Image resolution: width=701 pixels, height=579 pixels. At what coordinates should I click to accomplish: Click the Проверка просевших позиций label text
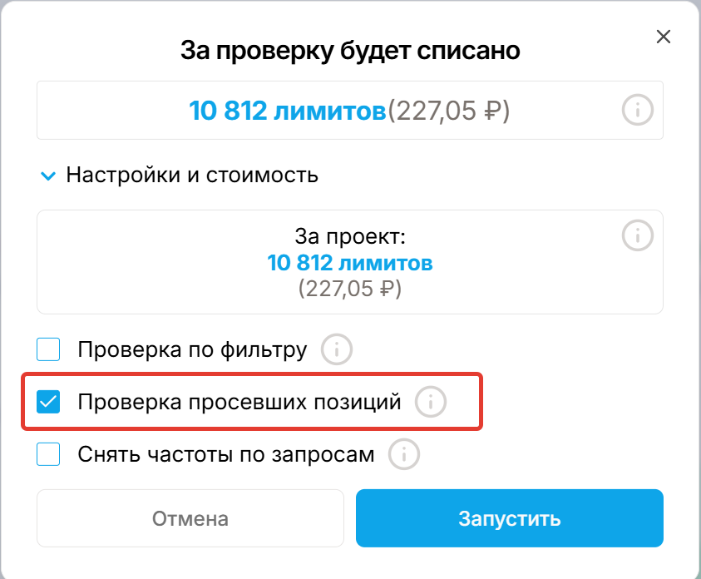pyautogui.click(x=239, y=403)
